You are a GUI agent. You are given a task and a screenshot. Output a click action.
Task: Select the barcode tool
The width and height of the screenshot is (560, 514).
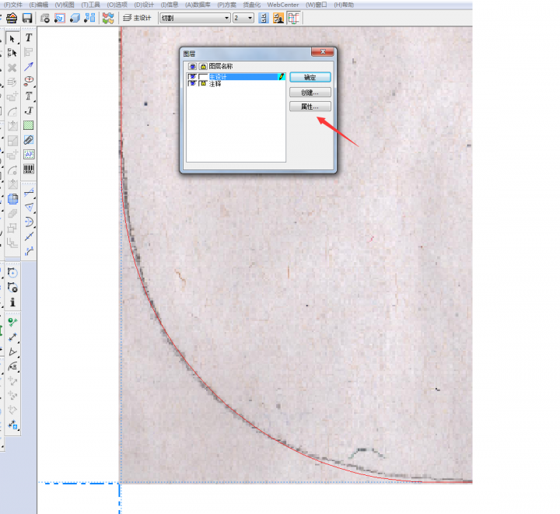(x=29, y=169)
